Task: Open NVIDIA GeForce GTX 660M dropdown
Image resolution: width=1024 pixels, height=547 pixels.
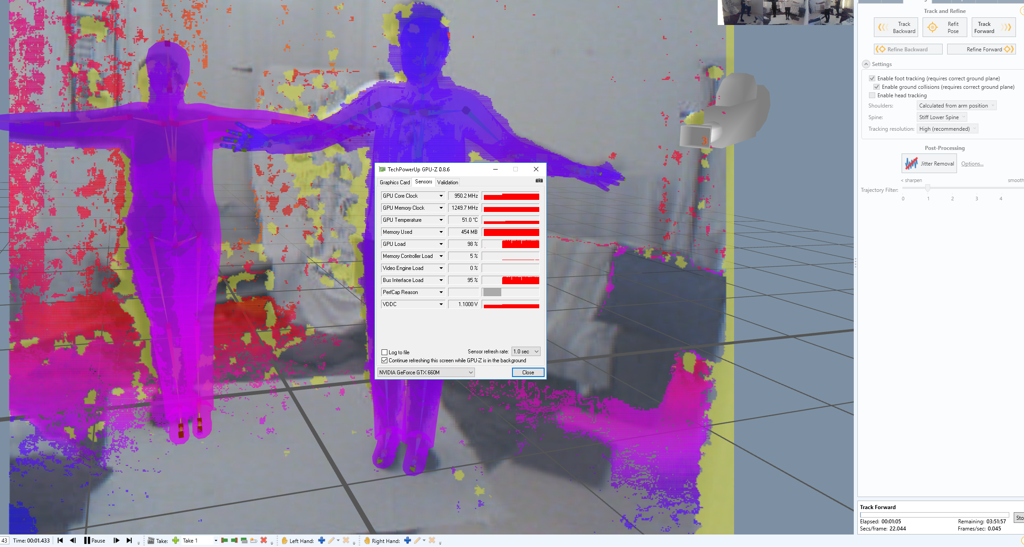Action: [426, 373]
